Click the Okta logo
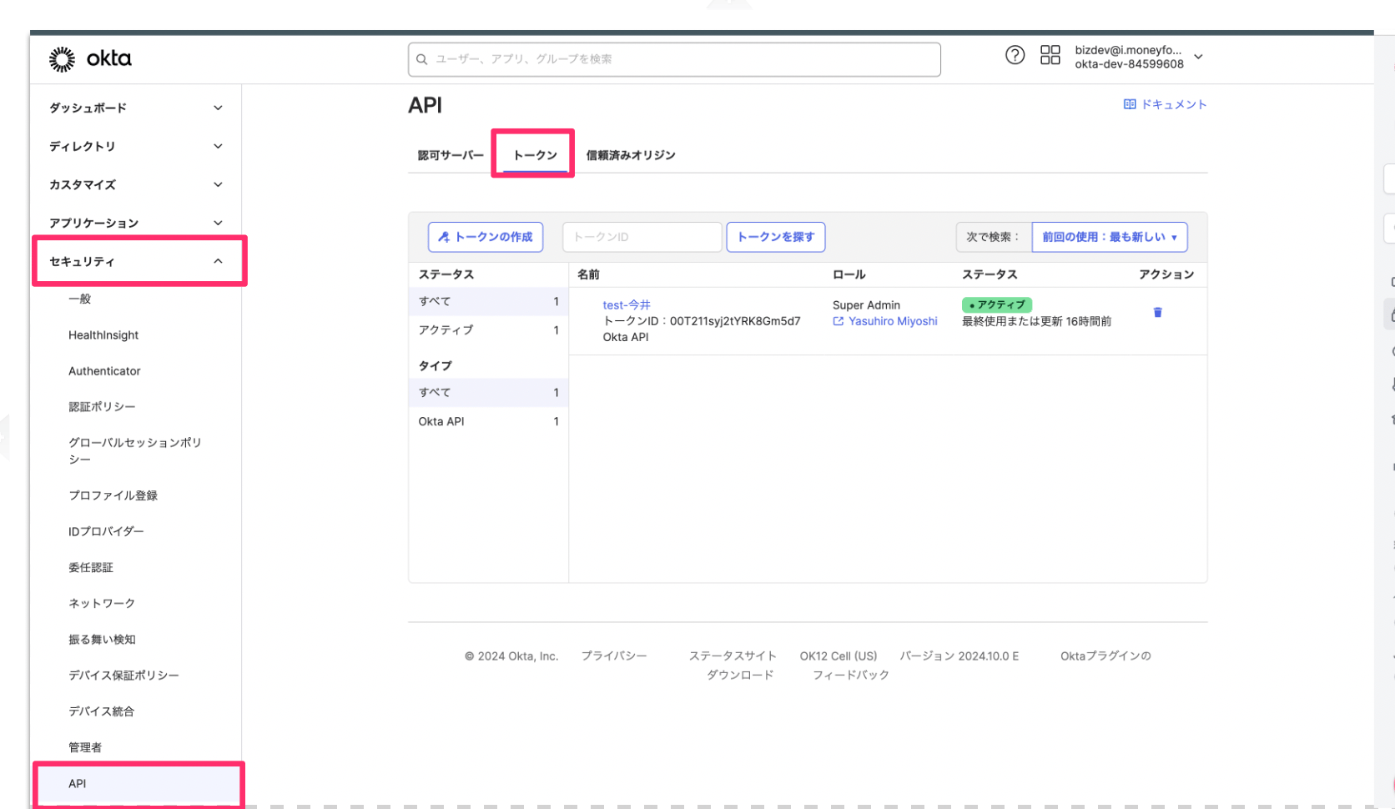This screenshot has height=809, width=1395. (90, 58)
